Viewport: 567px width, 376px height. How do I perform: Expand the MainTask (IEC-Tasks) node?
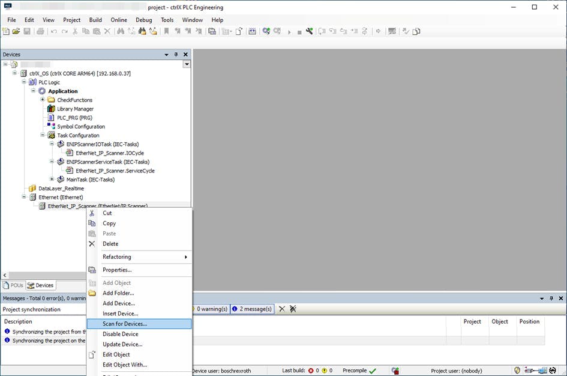(x=52, y=180)
